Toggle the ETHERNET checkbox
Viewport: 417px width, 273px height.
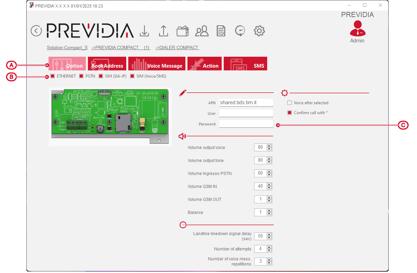click(x=52, y=76)
